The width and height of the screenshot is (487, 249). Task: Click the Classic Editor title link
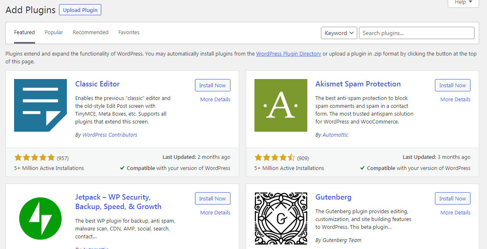click(x=97, y=84)
